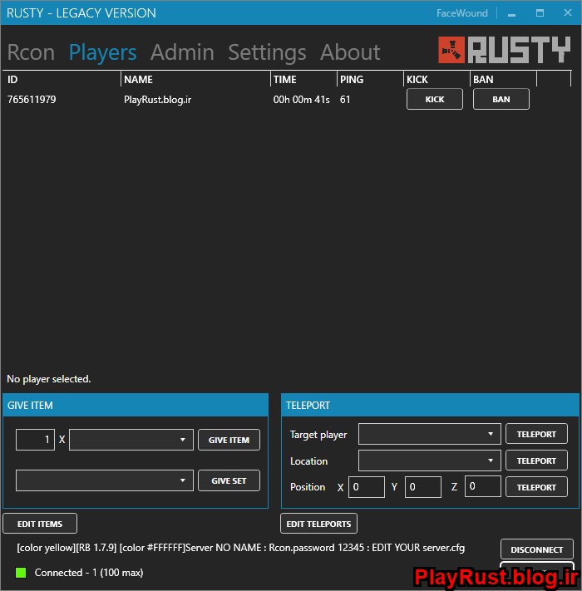Teleport to the selected location

coord(536,460)
